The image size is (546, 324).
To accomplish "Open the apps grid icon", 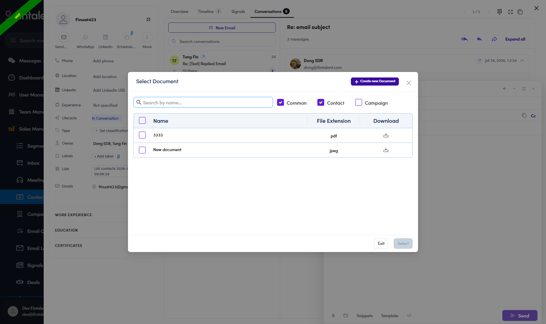I will click(500, 12).
